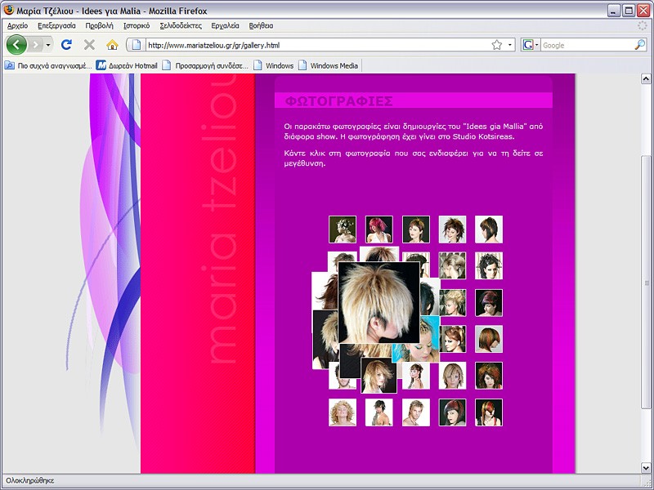Click the MSN icon beside Δωρεάν Hotmail
This screenshot has width=654, height=490.
pos(101,65)
